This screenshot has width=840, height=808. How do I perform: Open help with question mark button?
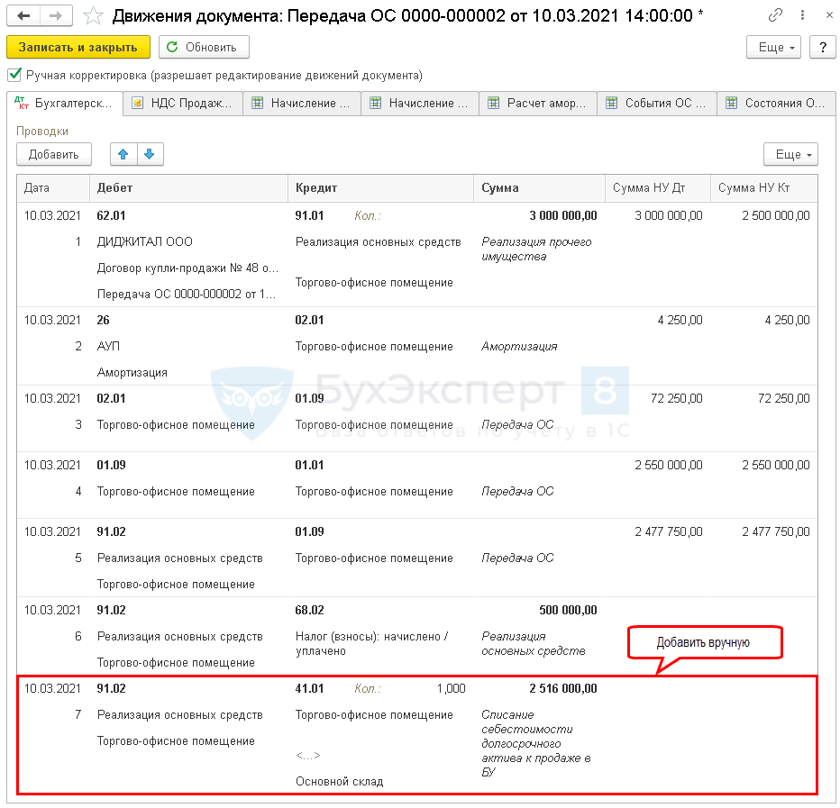coord(821,47)
